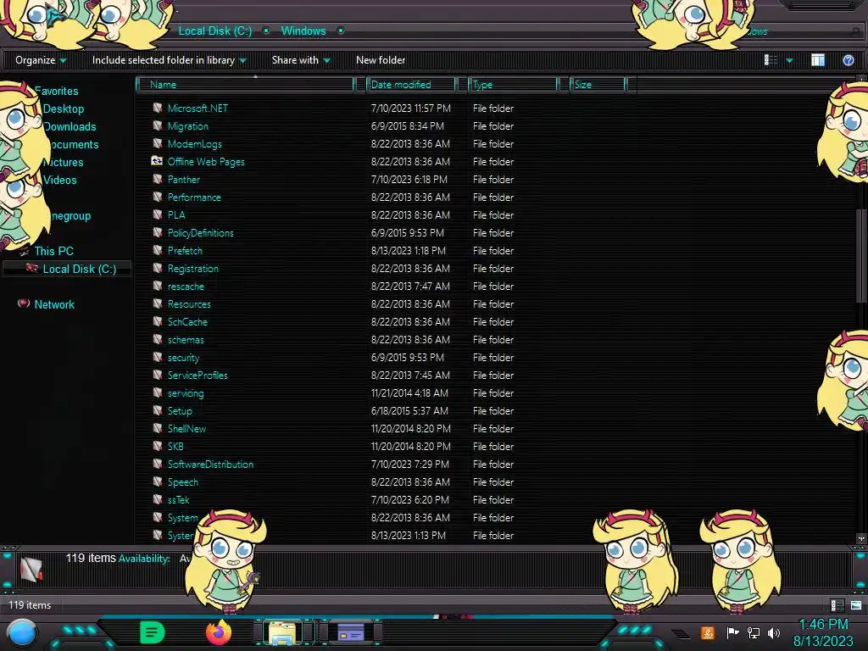Click the Network icon in sidebar
868x651 pixels.
click(x=23, y=303)
